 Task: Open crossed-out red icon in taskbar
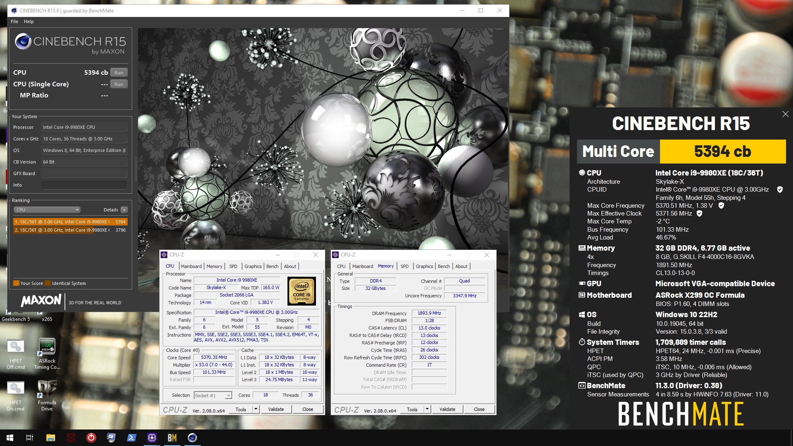click(71, 438)
